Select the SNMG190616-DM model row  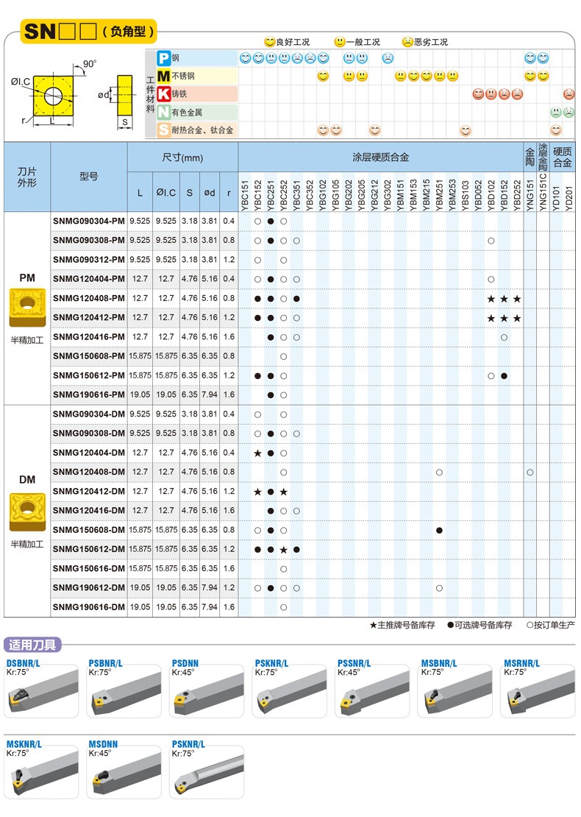[x=313, y=606]
